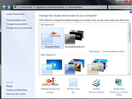
Task: Click the themes list scroll down arrow
Action: click(x=129, y=74)
